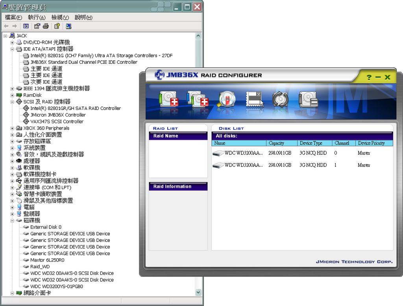Viewport: 403px width, 306px height.
Task: Expand 通用序列匯流排控制器 node
Action: (x=12, y=181)
